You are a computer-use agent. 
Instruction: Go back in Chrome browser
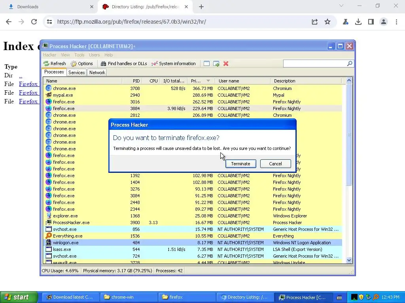tap(9, 22)
